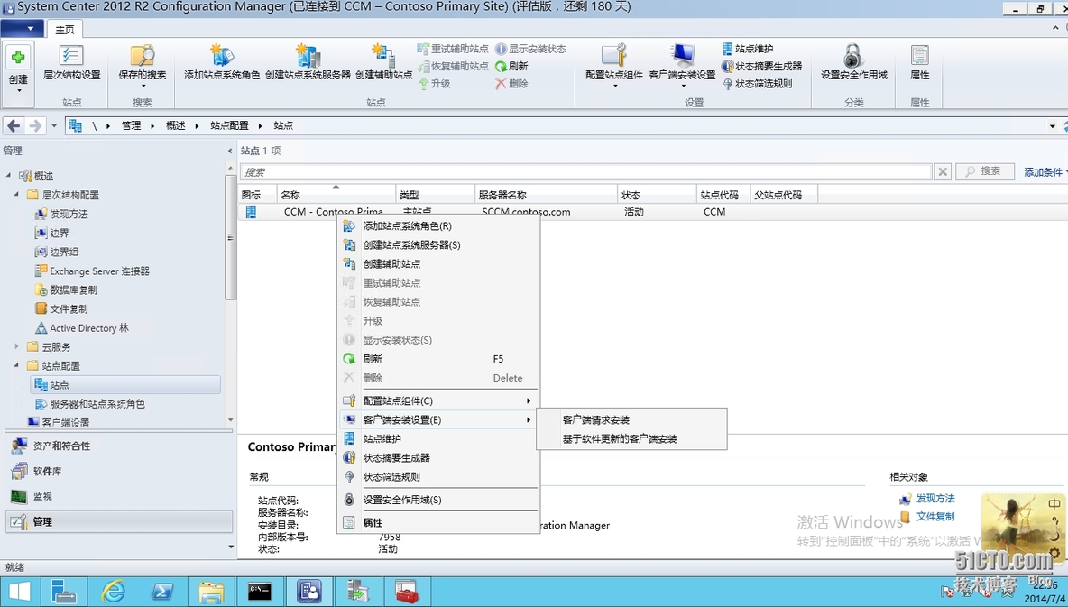This screenshot has width=1068, height=607.
Task: Click the 搜索 button
Action: pyautogui.click(x=985, y=171)
